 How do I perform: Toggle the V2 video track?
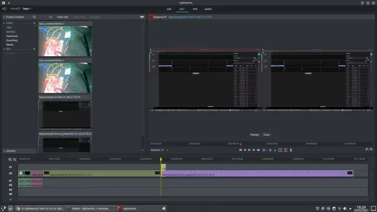coord(10,173)
